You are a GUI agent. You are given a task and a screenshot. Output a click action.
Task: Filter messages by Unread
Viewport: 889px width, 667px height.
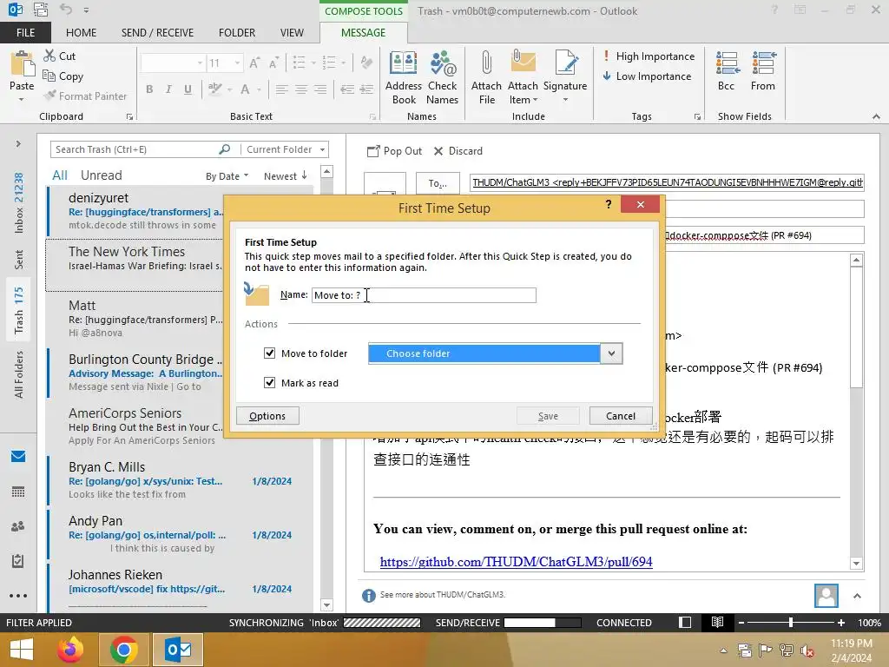click(101, 175)
